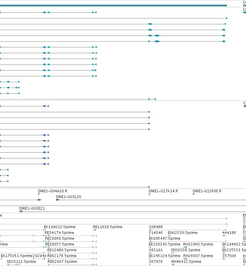Click the DME1-003L20 label
This screenshot has height=266, width=246.
(x=69, y=197)
